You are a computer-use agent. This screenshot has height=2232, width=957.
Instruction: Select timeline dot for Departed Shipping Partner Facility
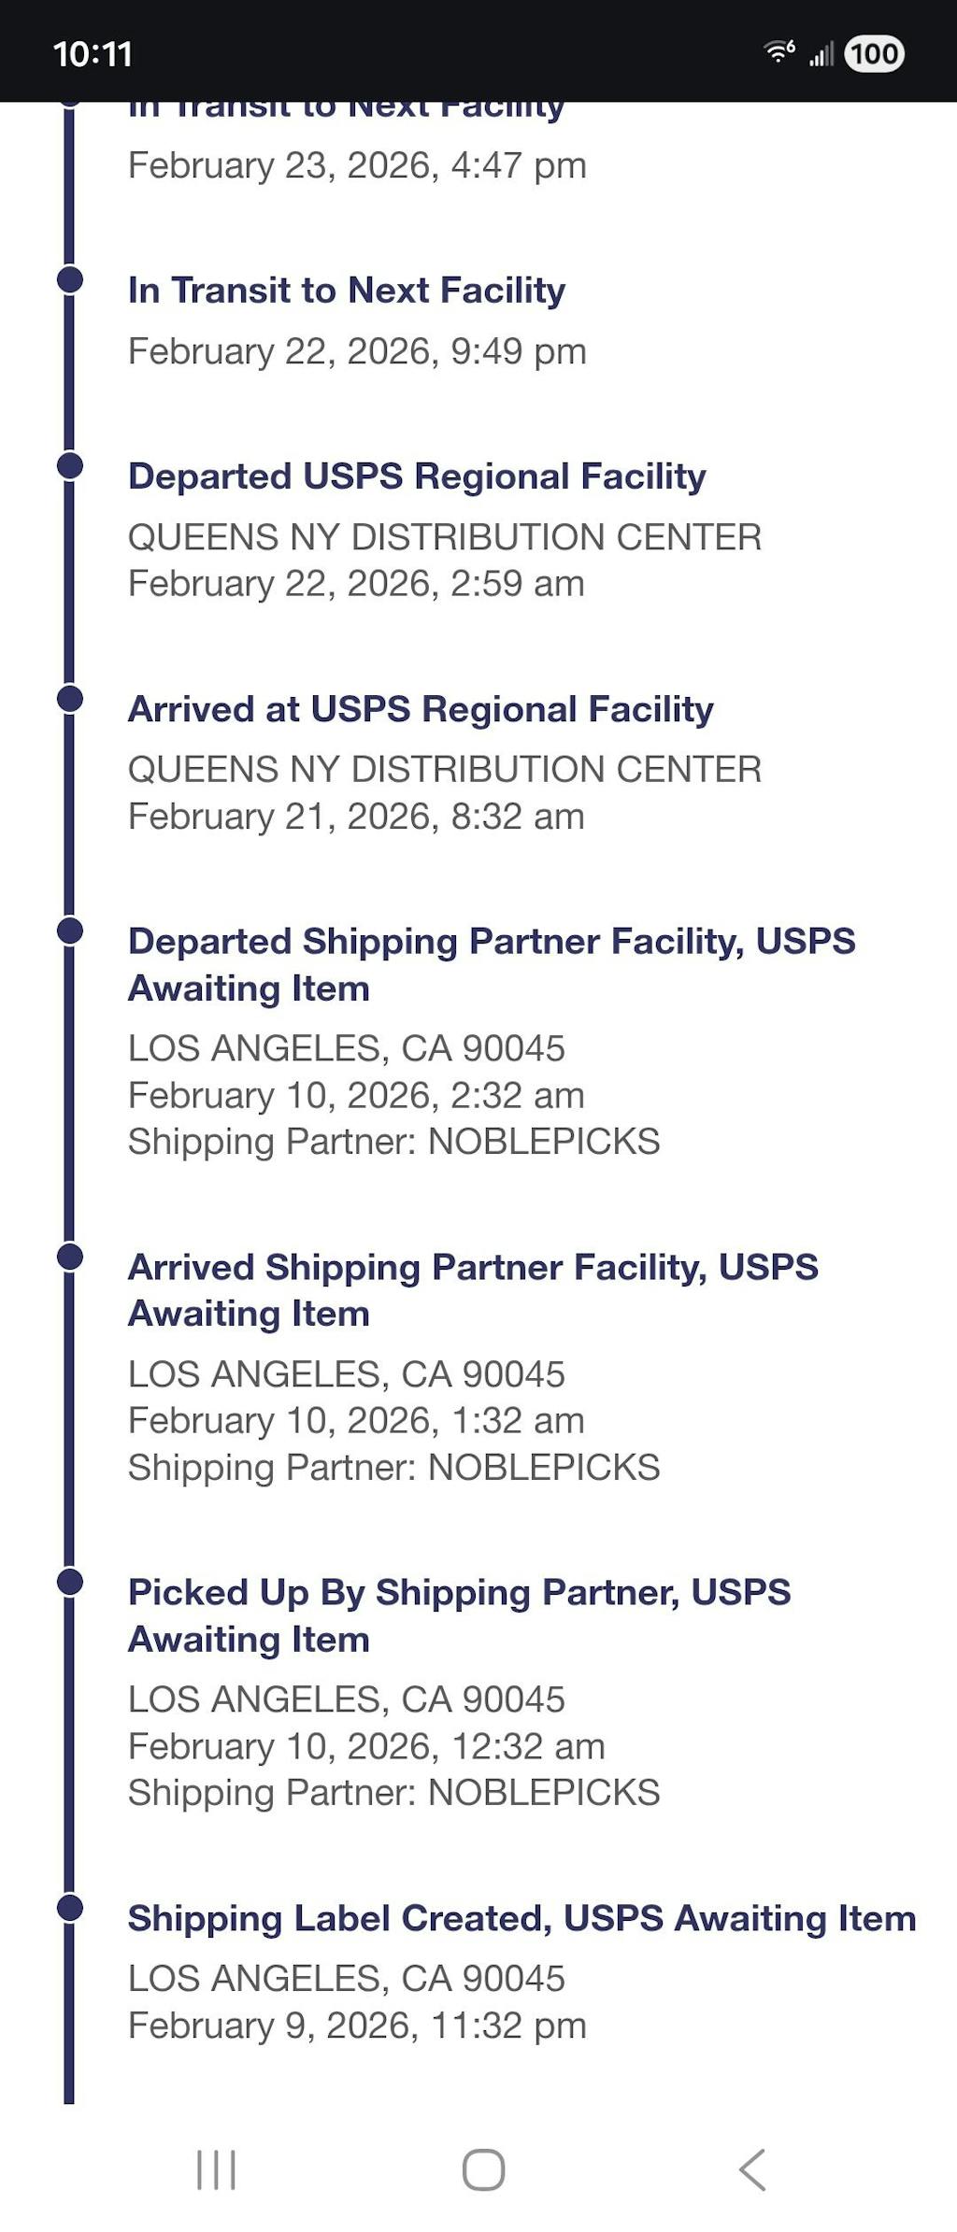coord(70,931)
